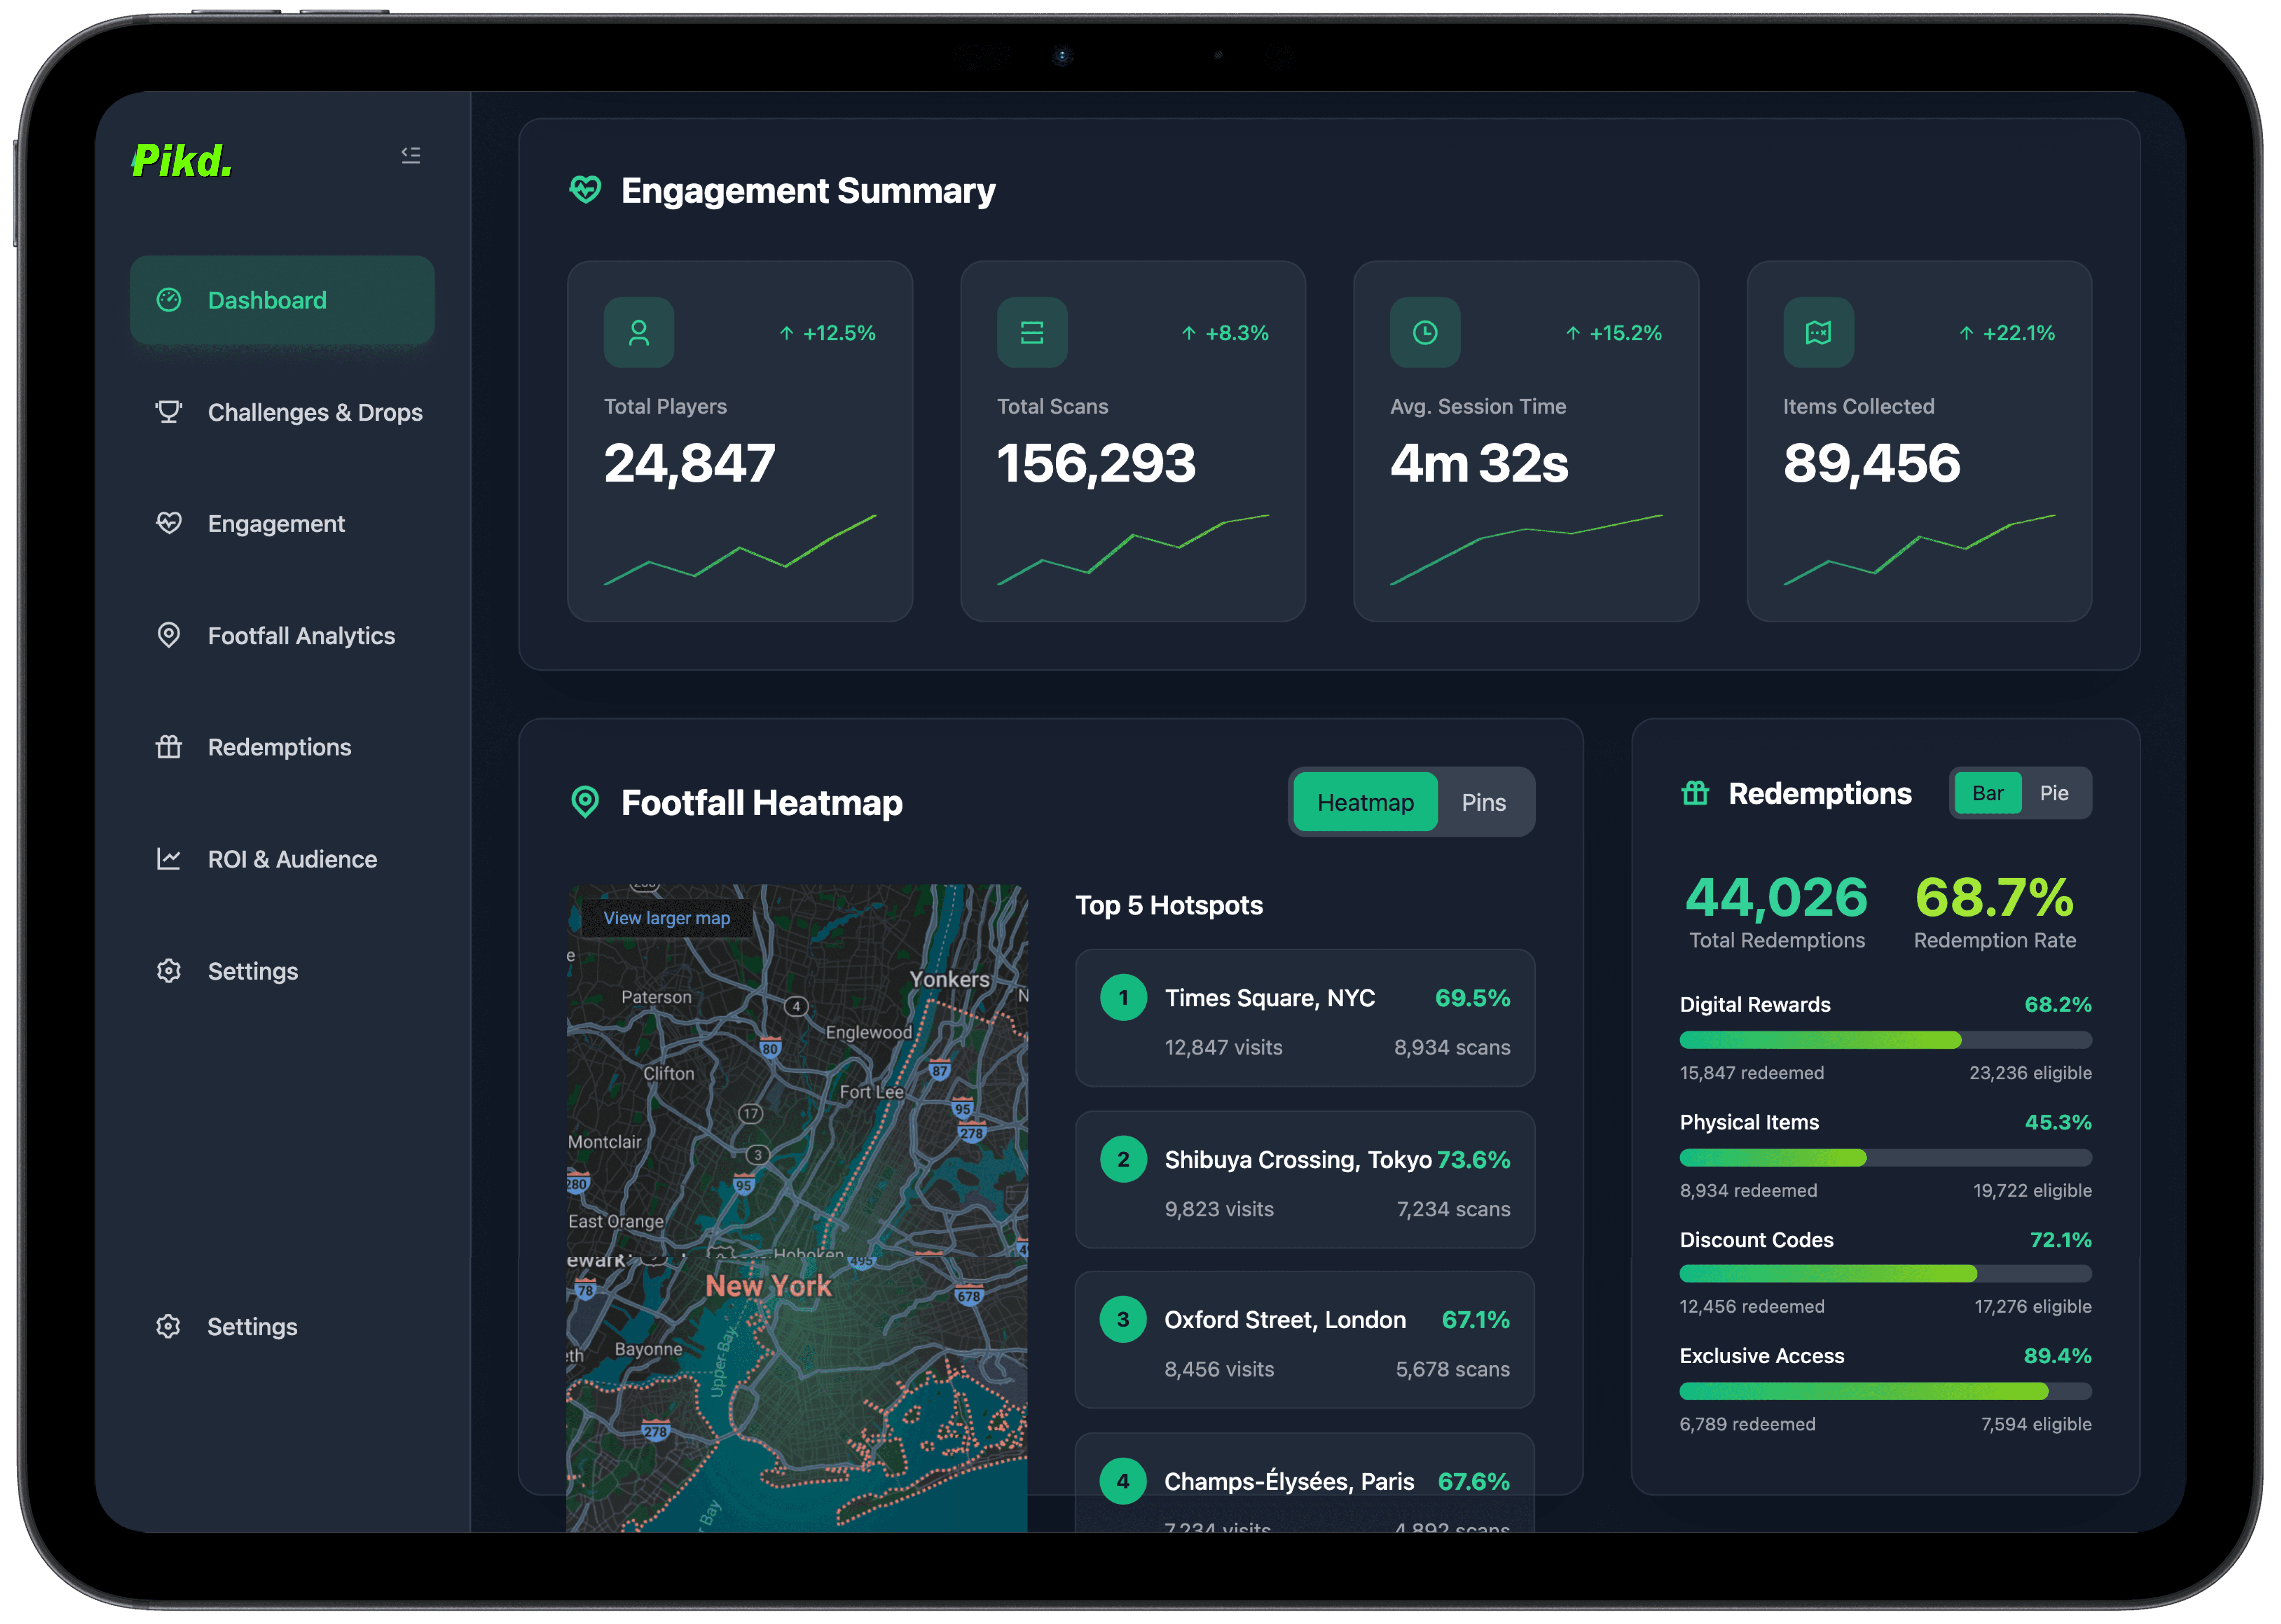This screenshot has width=2281, height=1624.
Task: Click the Total Players user icon
Action: [638, 332]
